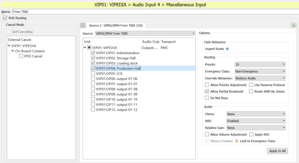Image resolution: width=299 pixels, height=163 pixels.
Task: Collapse the VIP01: VIPEDIA unit tree
Action: pyautogui.click(x=84, y=48)
